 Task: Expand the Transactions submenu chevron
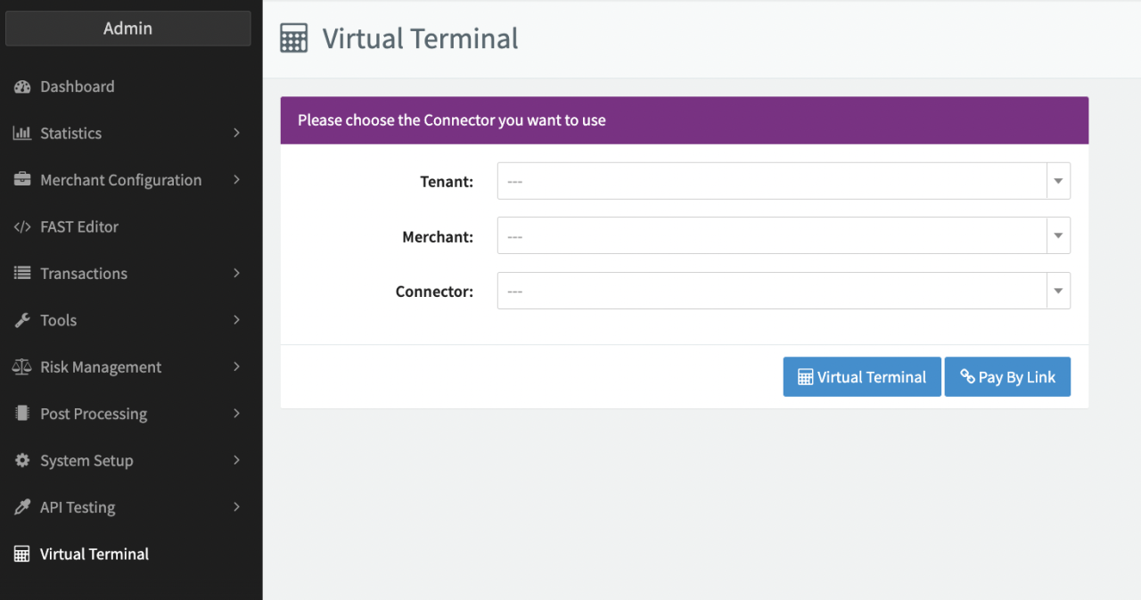tap(236, 274)
